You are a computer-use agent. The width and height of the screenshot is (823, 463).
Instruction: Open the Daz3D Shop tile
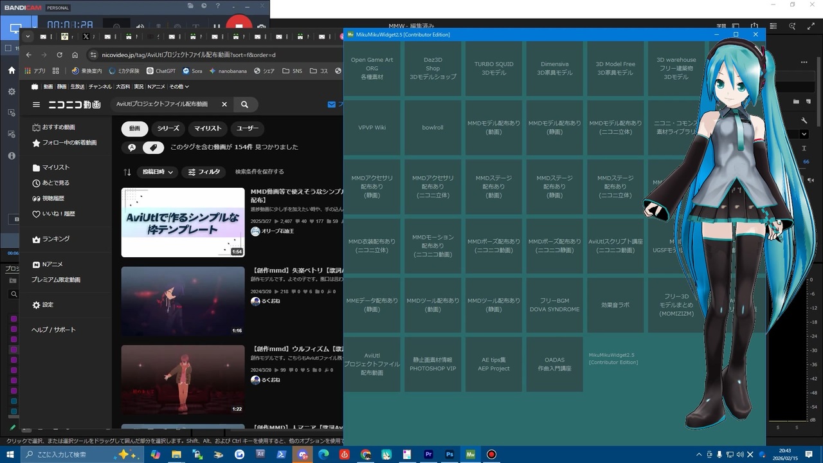pyautogui.click(x=433, y=68)
